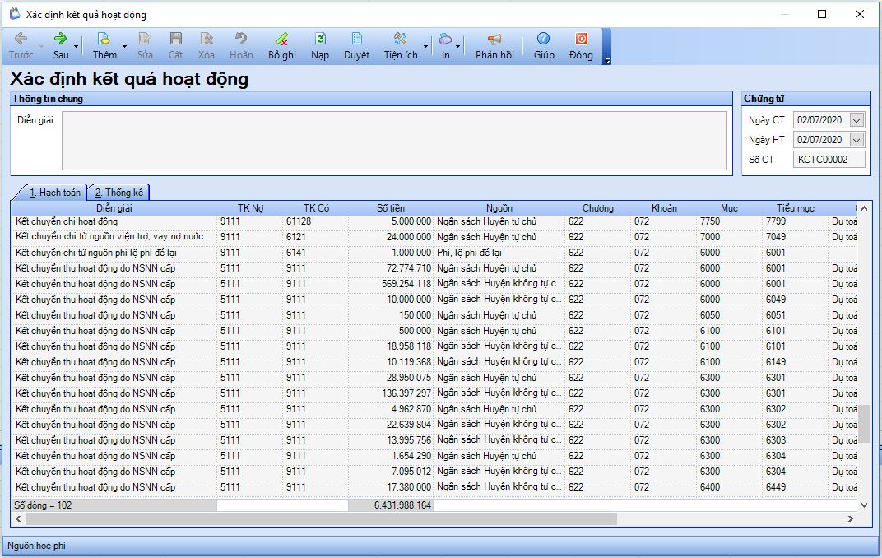Screen dimensions: 882x558
Task: Click the vertical scrollbar up arrow
Action: (865, 208)
